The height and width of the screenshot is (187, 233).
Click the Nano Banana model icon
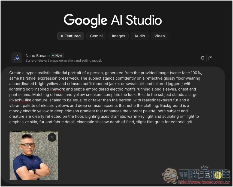point(17,58)
